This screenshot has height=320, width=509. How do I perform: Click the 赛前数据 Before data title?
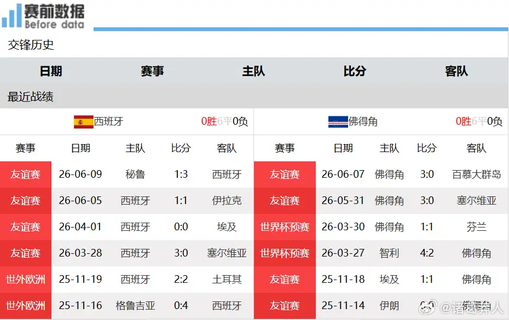click(54, 16)
